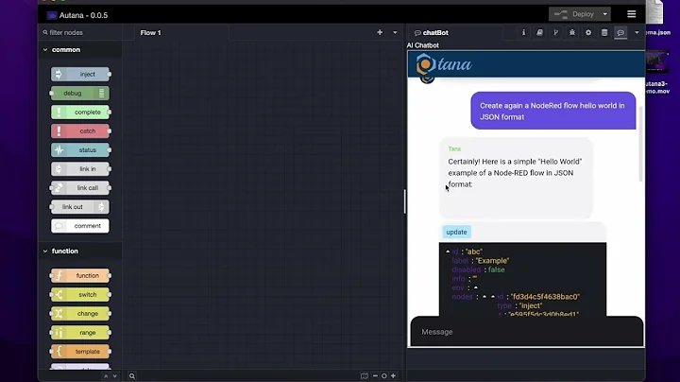The width and height of the screenshot is (680, 382).
Task: Zoom in the flow canvas
Action: [393, 376]
